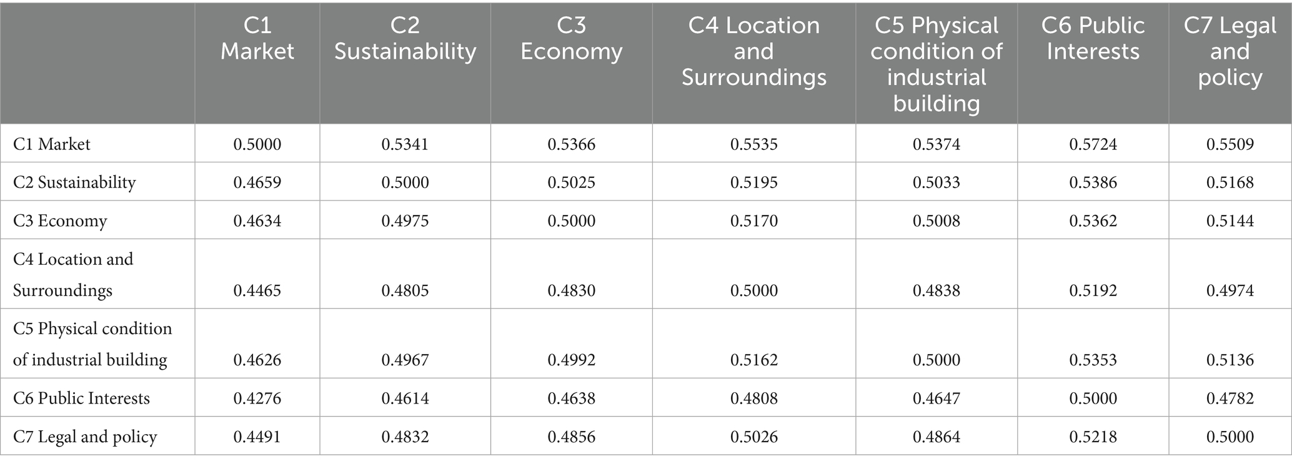Click the C7 Legal and policy header
This screenshot has height=466, width=1292.
click(x=1230, y=51)
